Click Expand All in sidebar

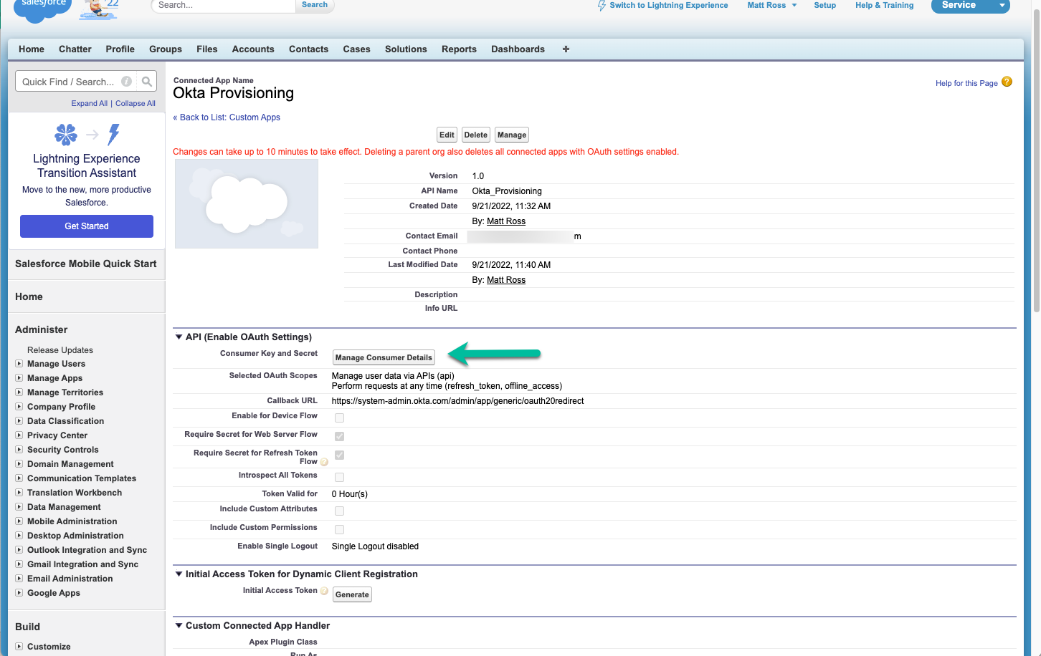tap(90, 103)
